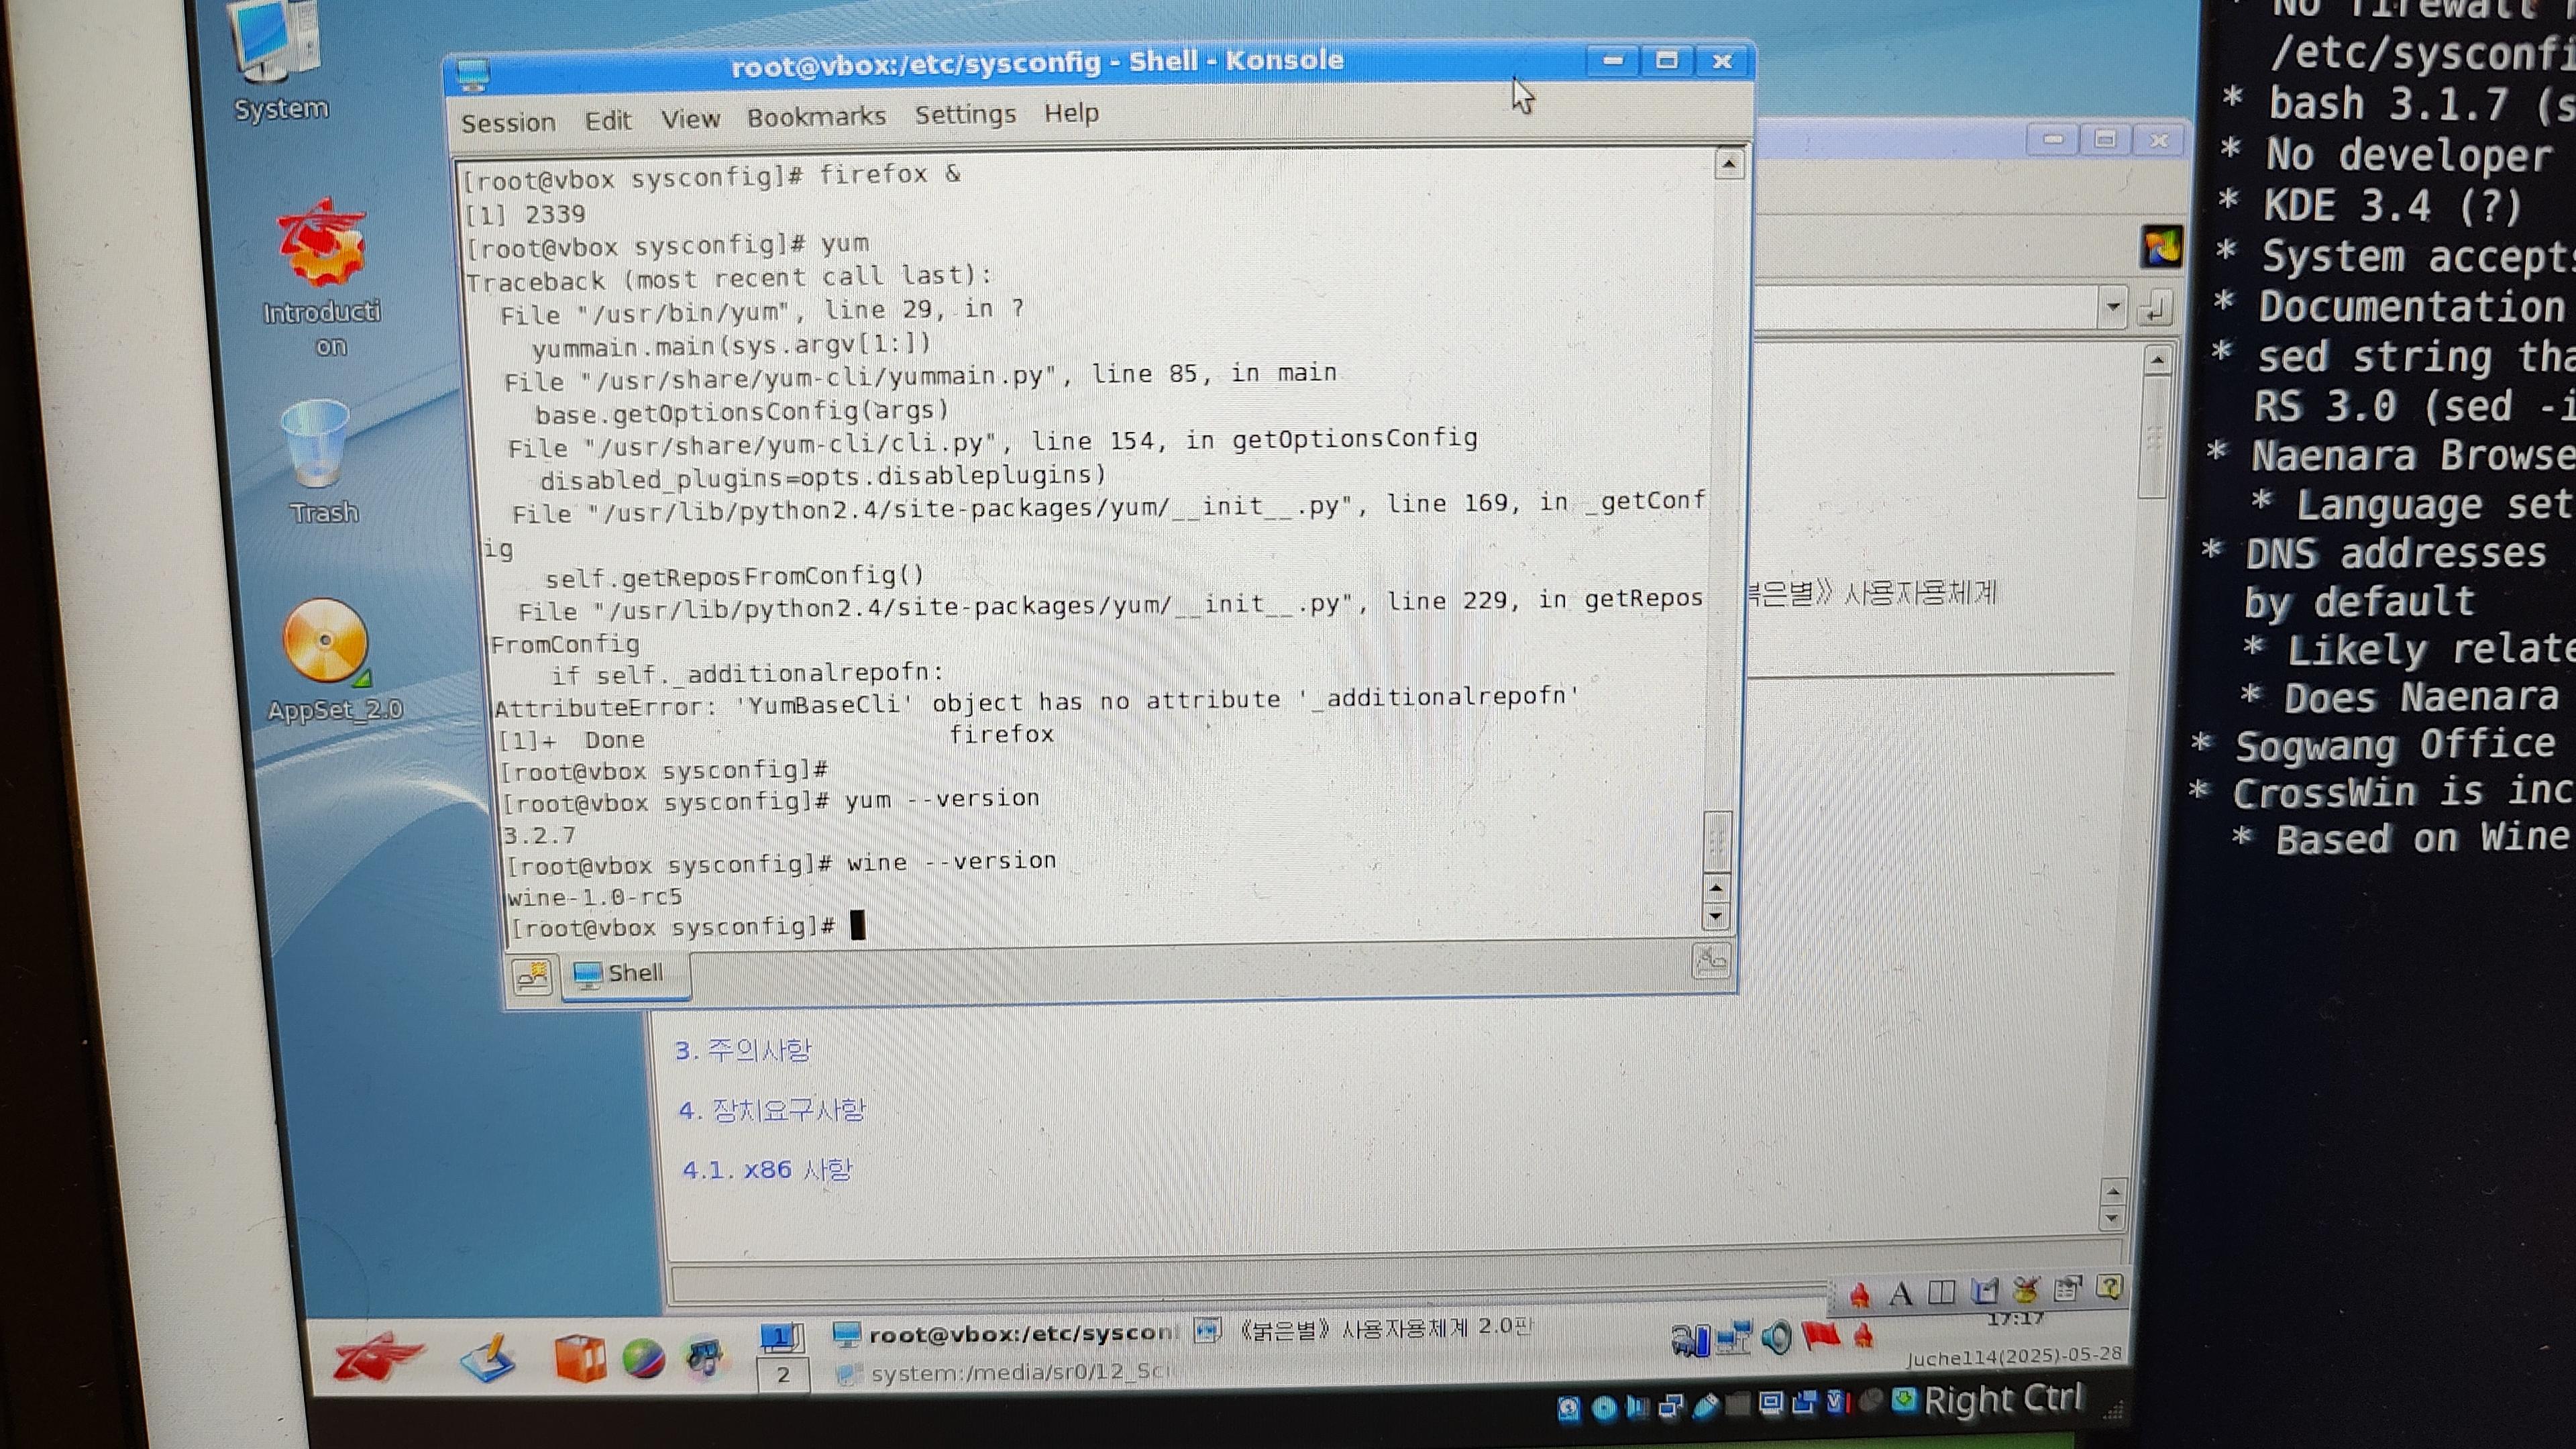This screenshot has width=2576, height=1449.
Task: Open the System desktop icon
Action: (x=278, y=60)
